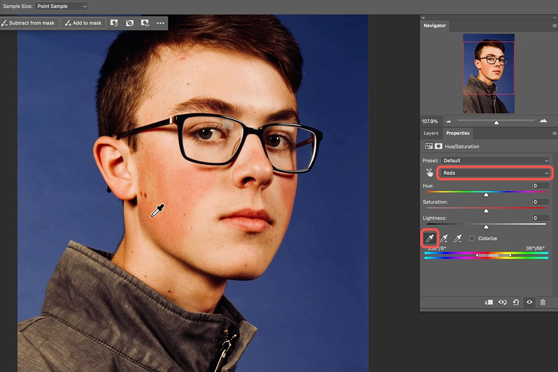Click the view mask eye icon
Image resolution: width=558 pixels, height=372 pixels.
click(x=145, y=23)
